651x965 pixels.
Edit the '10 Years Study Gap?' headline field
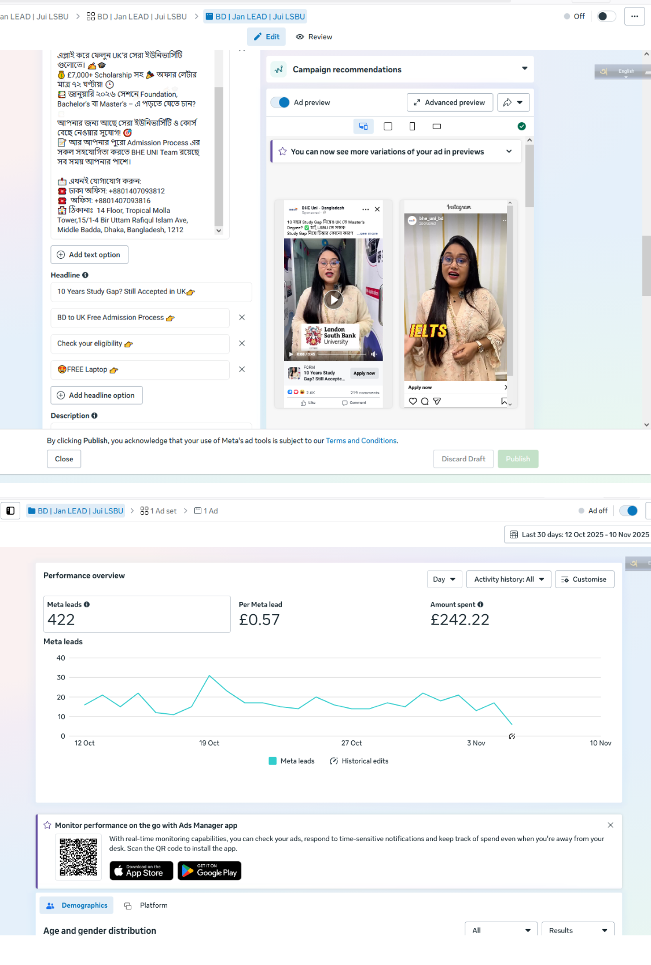pos(151,292)
